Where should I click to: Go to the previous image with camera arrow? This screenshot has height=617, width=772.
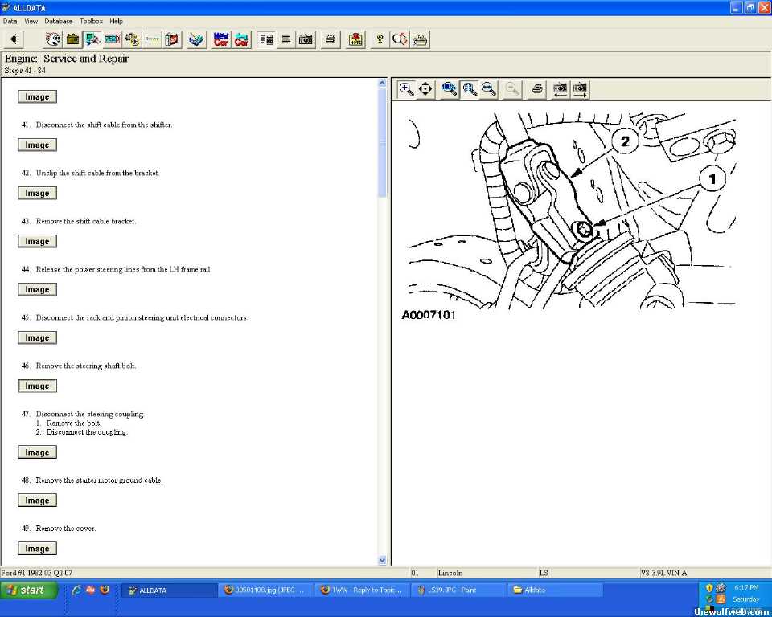click(x=560, y=89)
